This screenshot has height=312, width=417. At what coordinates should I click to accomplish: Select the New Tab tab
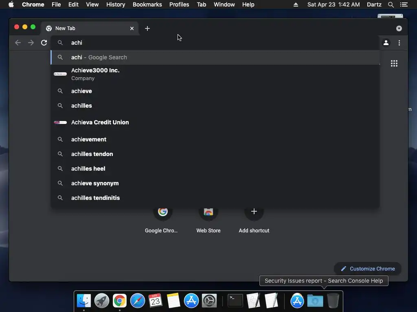(x=89, y=28)
